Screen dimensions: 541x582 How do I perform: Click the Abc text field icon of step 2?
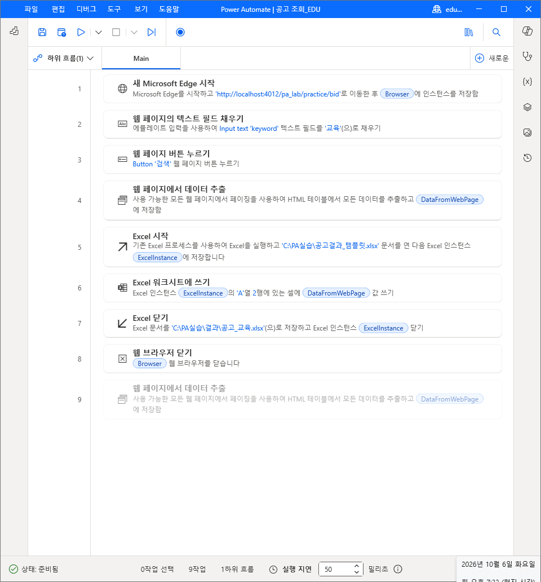[x=122, y=124]
